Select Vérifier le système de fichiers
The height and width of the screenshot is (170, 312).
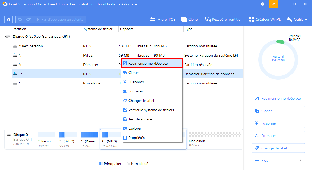point(152,110)
